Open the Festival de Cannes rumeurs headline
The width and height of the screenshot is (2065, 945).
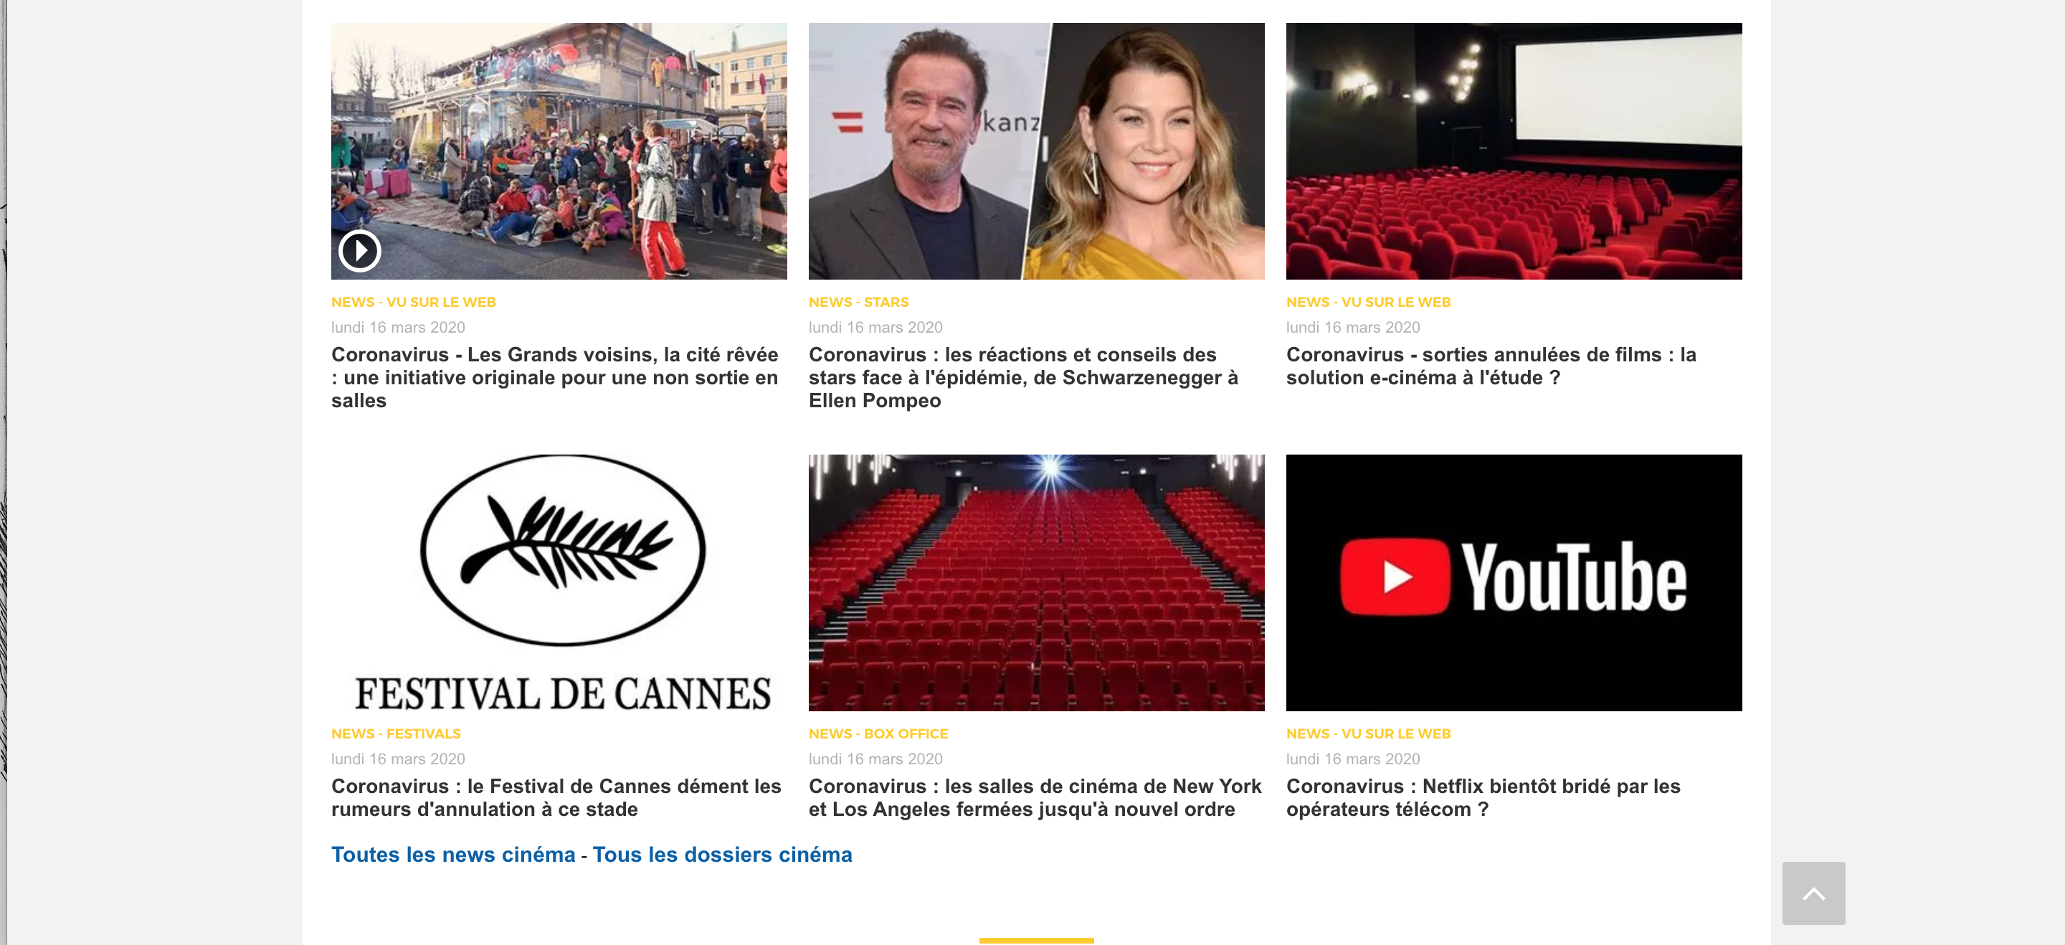(x=556, y=797)
